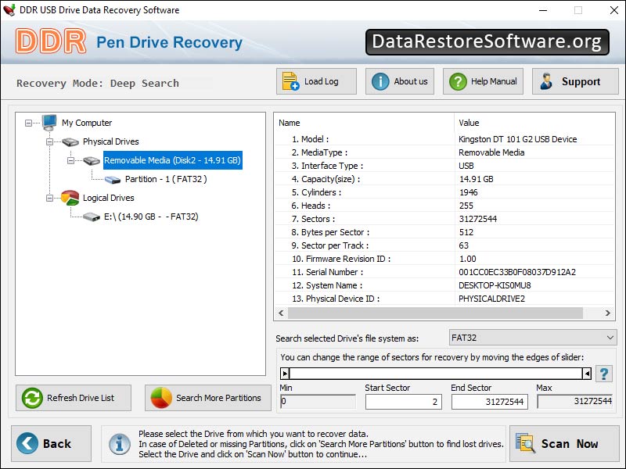The image size is (626, 469).
Task: Click the blue info icon on About us
Action: click(380, 81)
